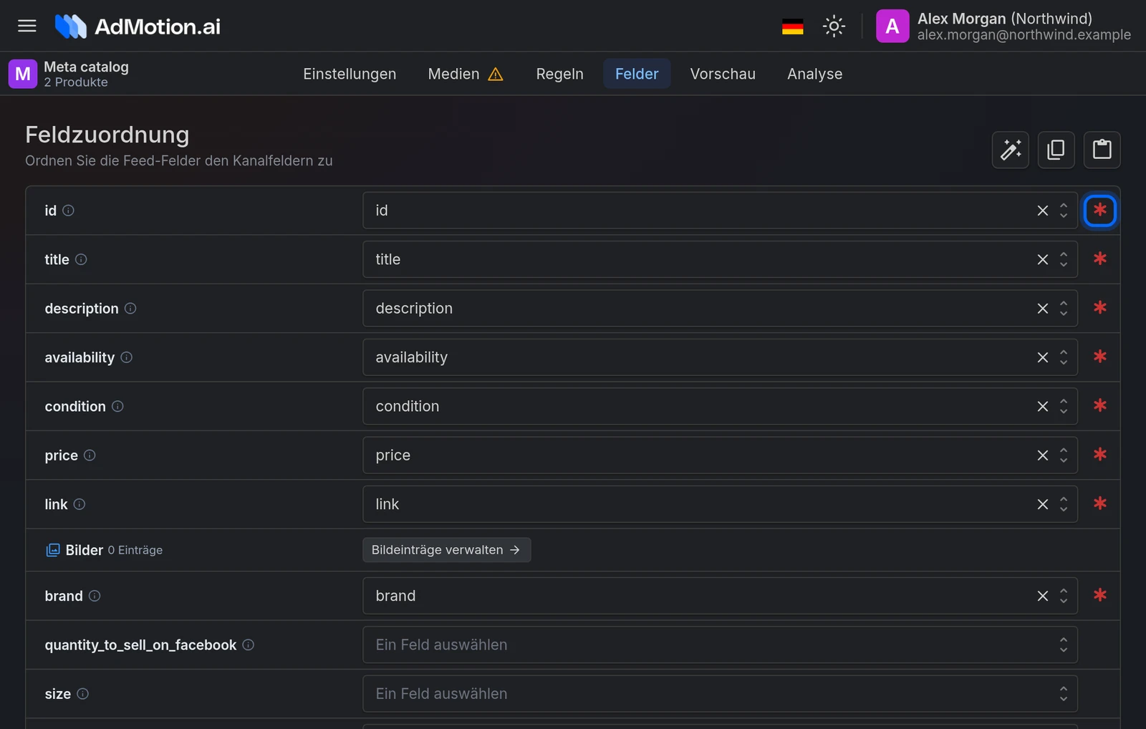Go to the Einstellungen tab
1146x729 pixels.
(x=350, y=74)
